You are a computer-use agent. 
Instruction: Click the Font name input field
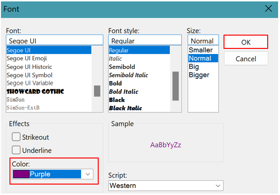coord(55,40)
